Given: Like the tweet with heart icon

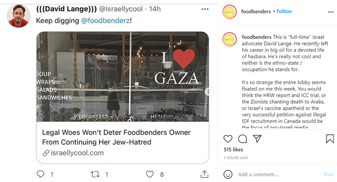Looking at the screenshot, I should pos(150,174).
